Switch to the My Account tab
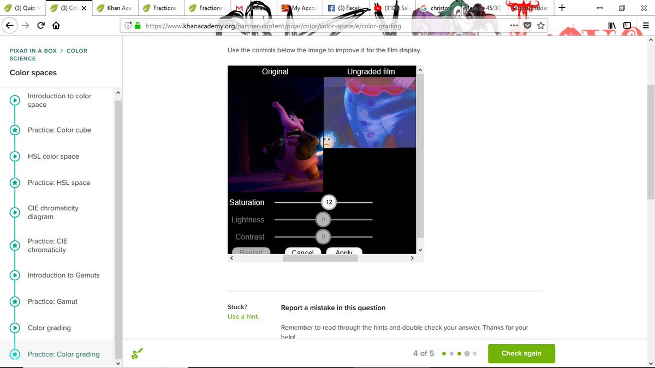The height and width of the screenshot is (368, 655). 299,8
